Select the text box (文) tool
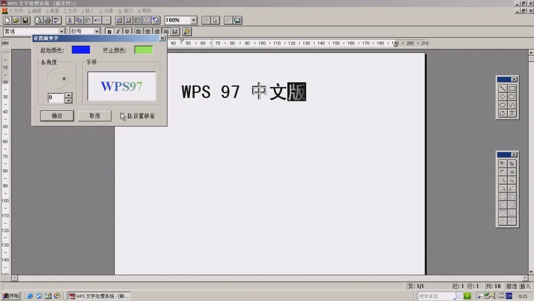The height and width of the screenshot is (301, 534). coord(512,113)
